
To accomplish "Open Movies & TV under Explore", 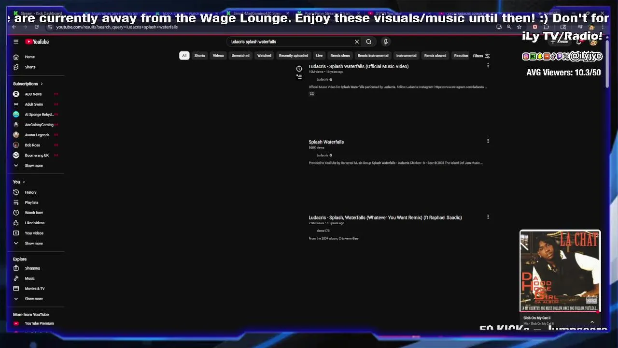I will tap(34, 289).
